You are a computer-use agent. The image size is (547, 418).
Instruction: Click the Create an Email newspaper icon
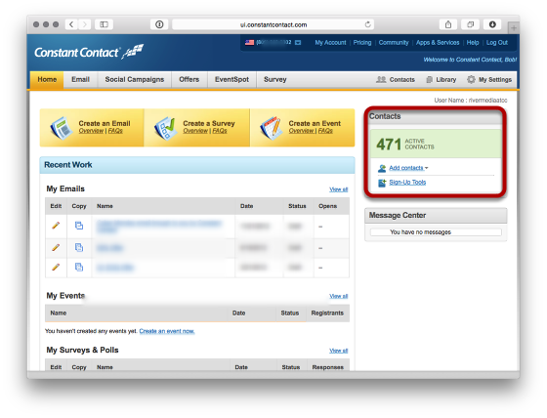(61, 128)
